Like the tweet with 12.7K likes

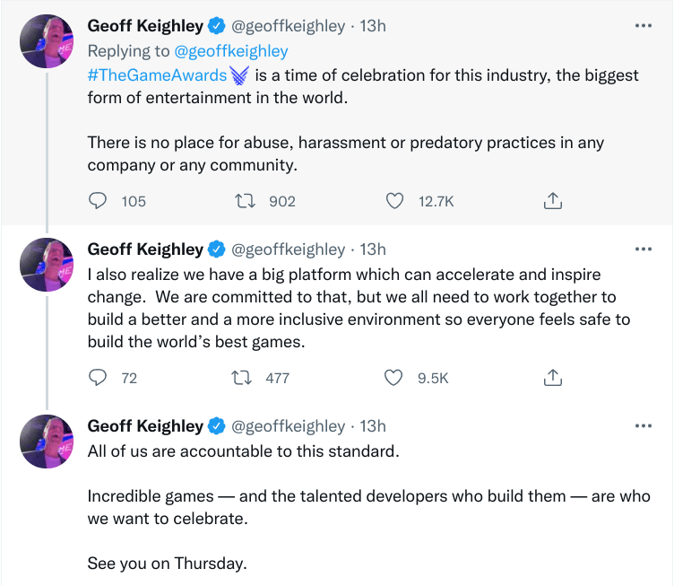(x=394, y=201)
